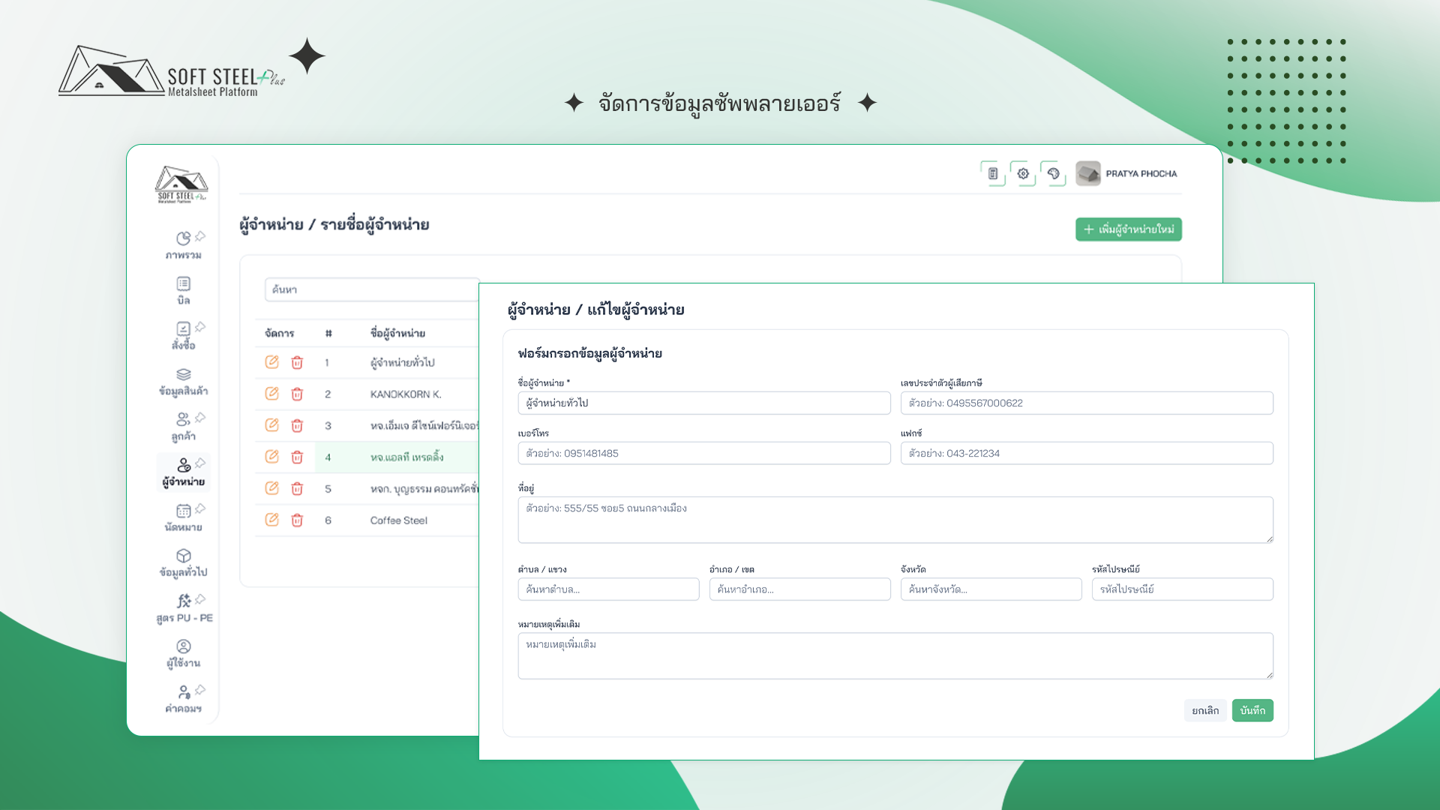
Task: Open settings gear in the header
Action: [1023, 173]
